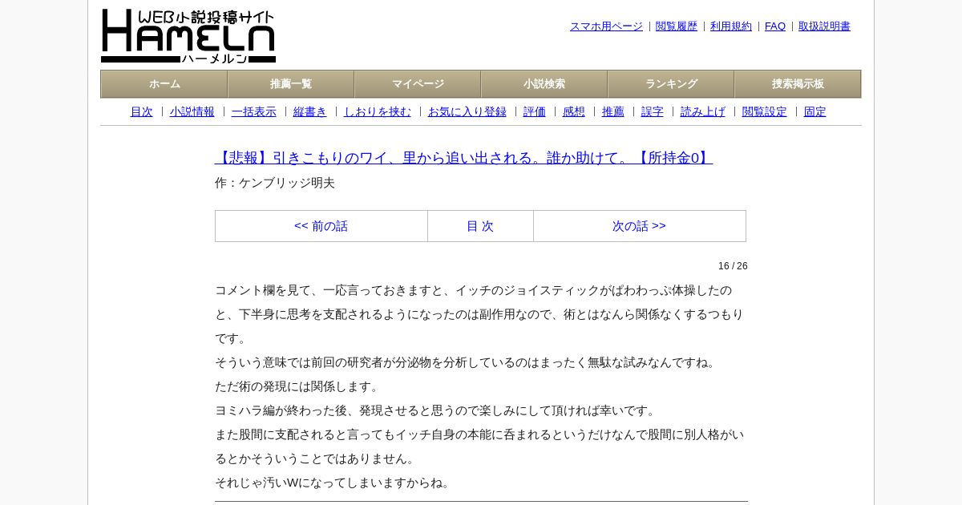The width and height of the screenshot is (962, 505).
Task: Open the FAQ link
Action: coord(775,26)
